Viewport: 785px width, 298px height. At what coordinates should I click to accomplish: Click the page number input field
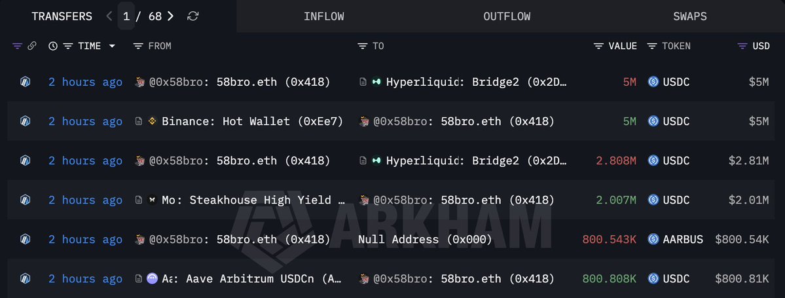point(126,16)
